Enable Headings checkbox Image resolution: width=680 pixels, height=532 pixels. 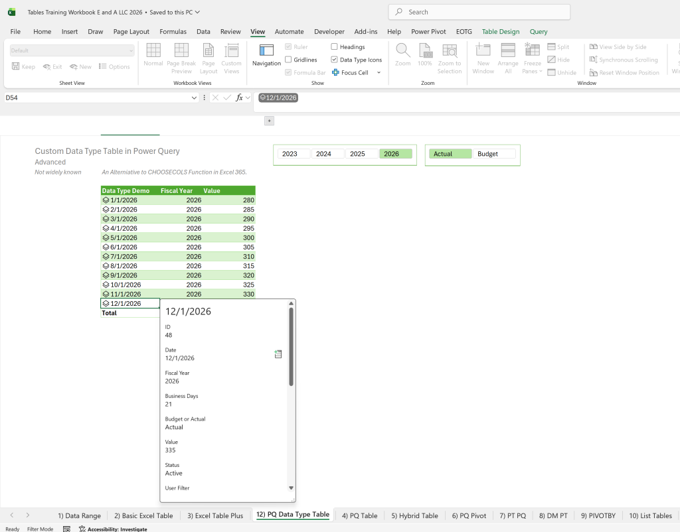(x=334, y=47)
